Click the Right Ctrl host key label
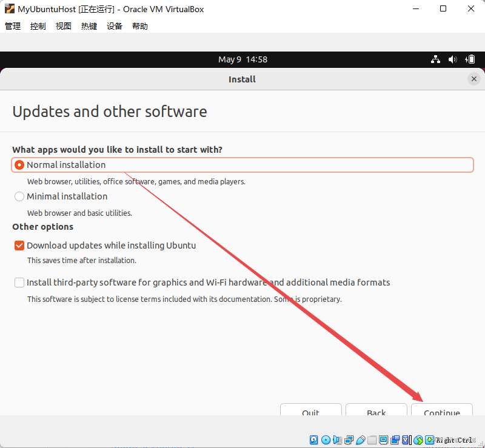Viewport: 485px width, 448px height. 454,440
